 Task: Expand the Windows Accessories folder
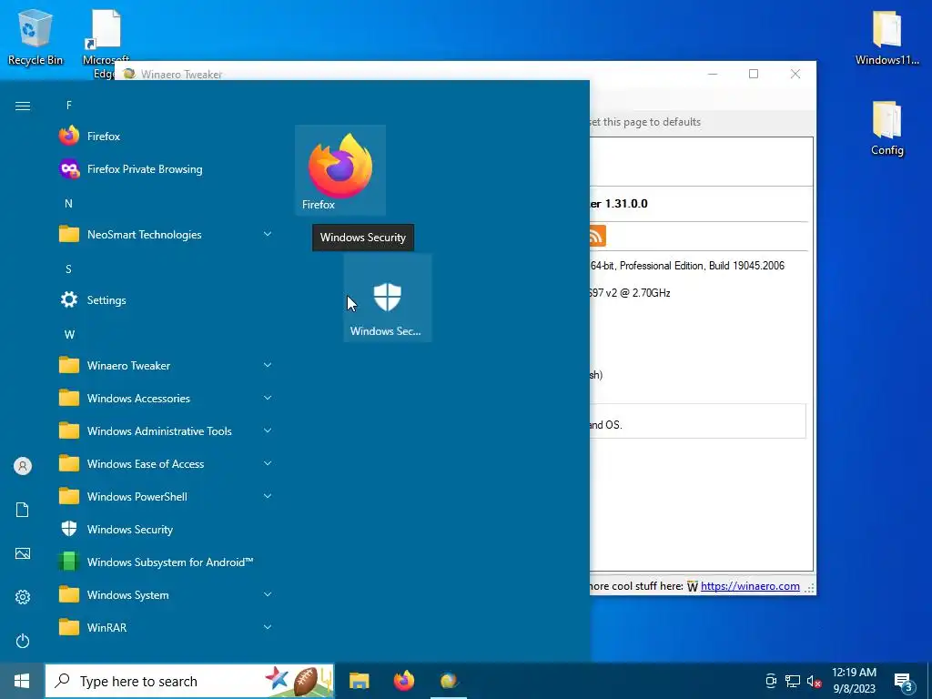tap(167, 399)
